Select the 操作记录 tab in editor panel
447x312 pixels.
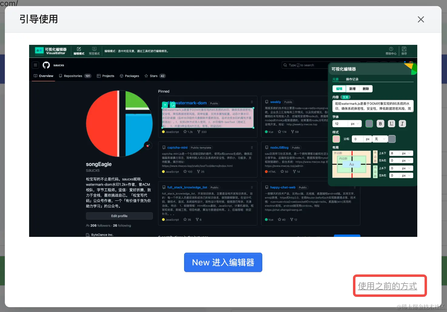pyautogui.click(x=352, y=79)
